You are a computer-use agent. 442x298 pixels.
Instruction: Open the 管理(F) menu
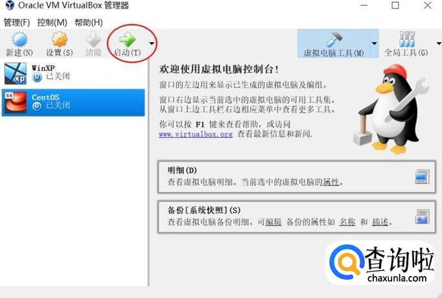coord(17,23)
